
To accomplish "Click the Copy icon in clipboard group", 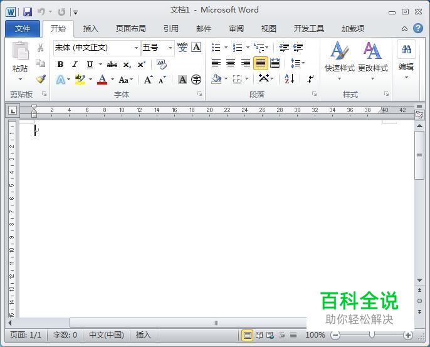I will coord(40,63).
